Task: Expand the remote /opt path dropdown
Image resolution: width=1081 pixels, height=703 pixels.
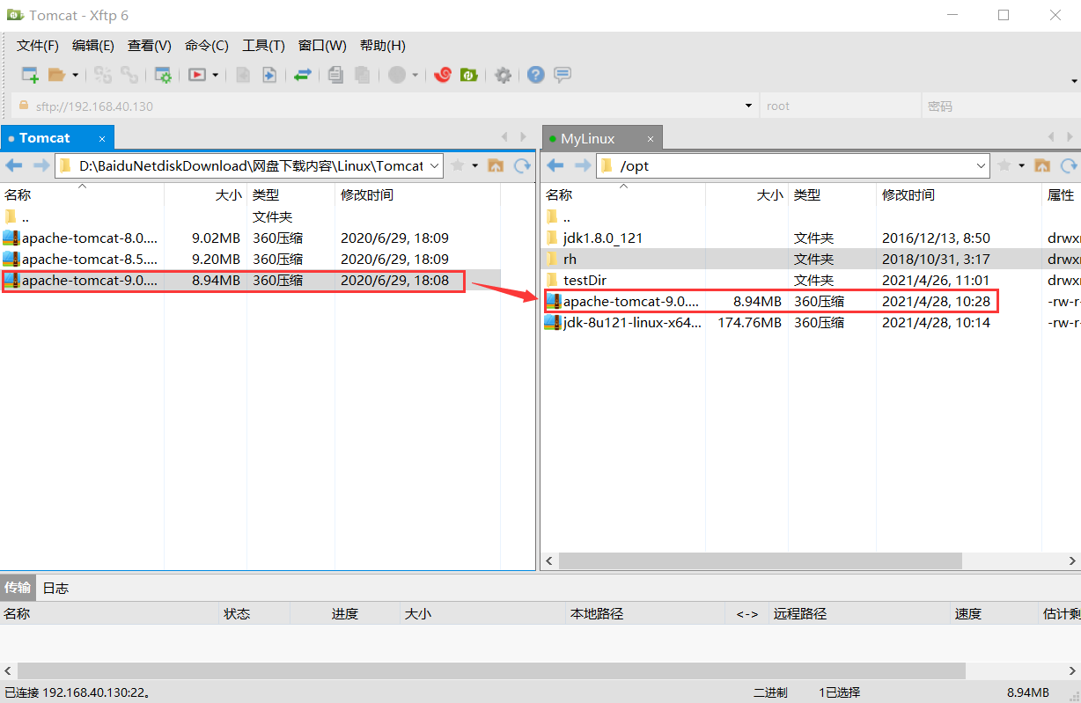Action: 982,165
